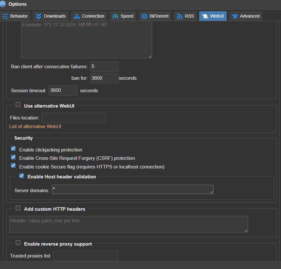The height and width of the screenshot is (269, 281).
Task: Click the Connection tab network icon
Action: pyautogui.click(x=77, y=16)
